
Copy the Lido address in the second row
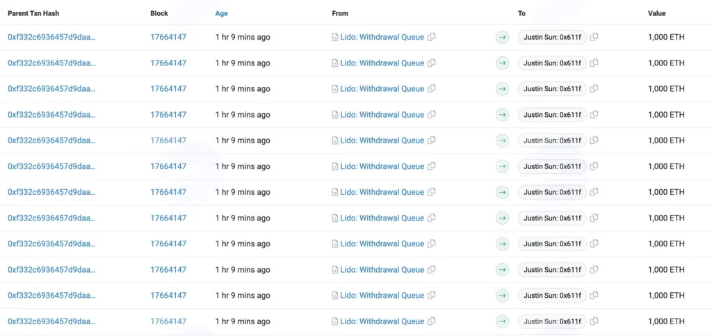(x=431, y=63)
